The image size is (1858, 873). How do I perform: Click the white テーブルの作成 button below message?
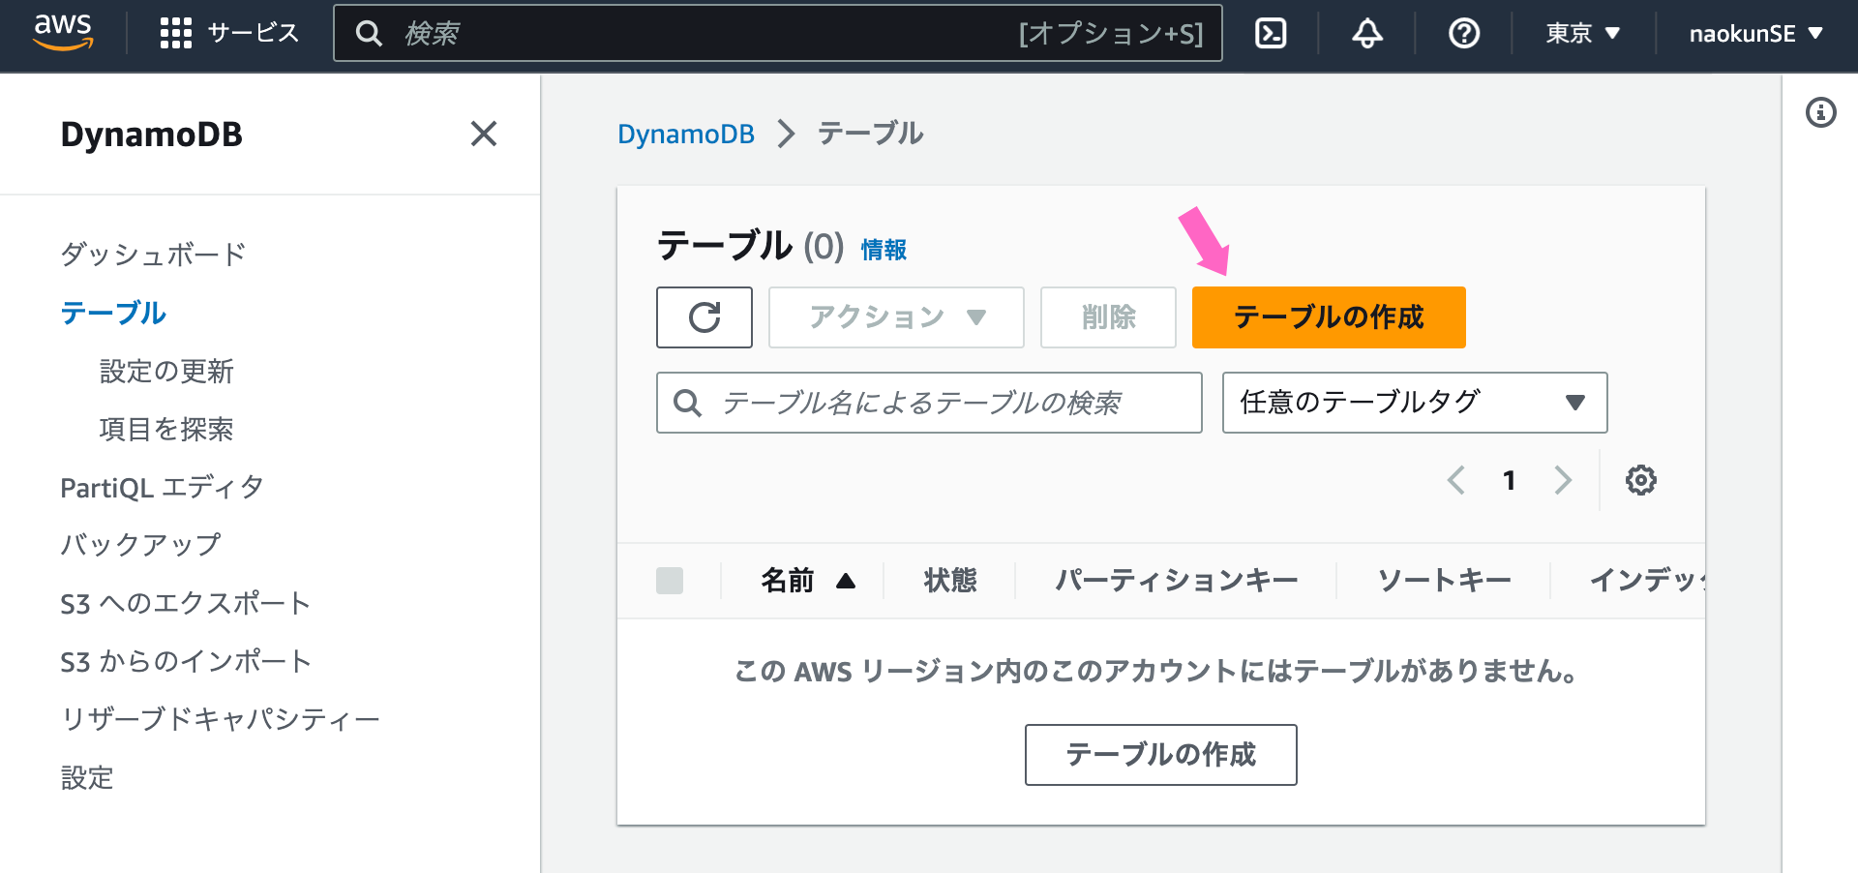(x=1161, y=755)
